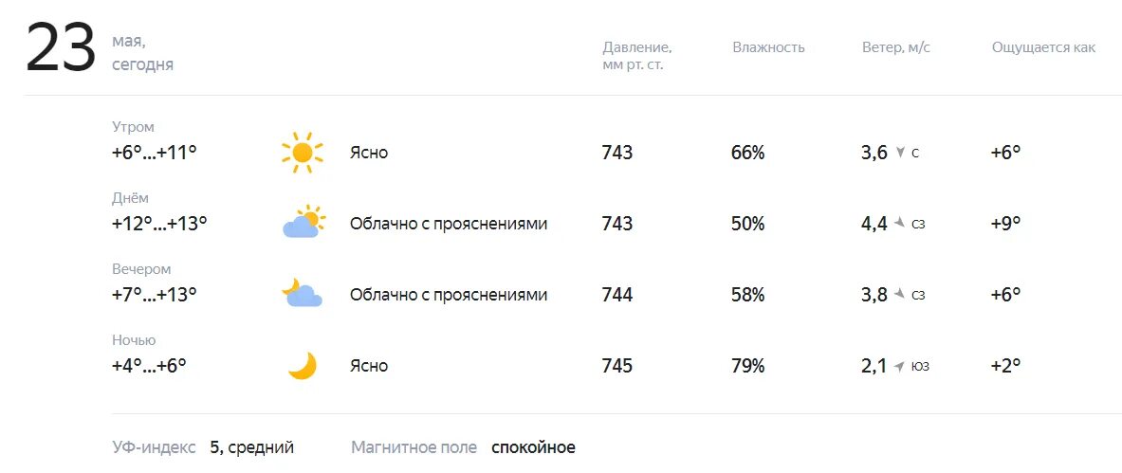The image size is (1122, 473).
Task: Select the large date number 23
Action: [61, 48]
